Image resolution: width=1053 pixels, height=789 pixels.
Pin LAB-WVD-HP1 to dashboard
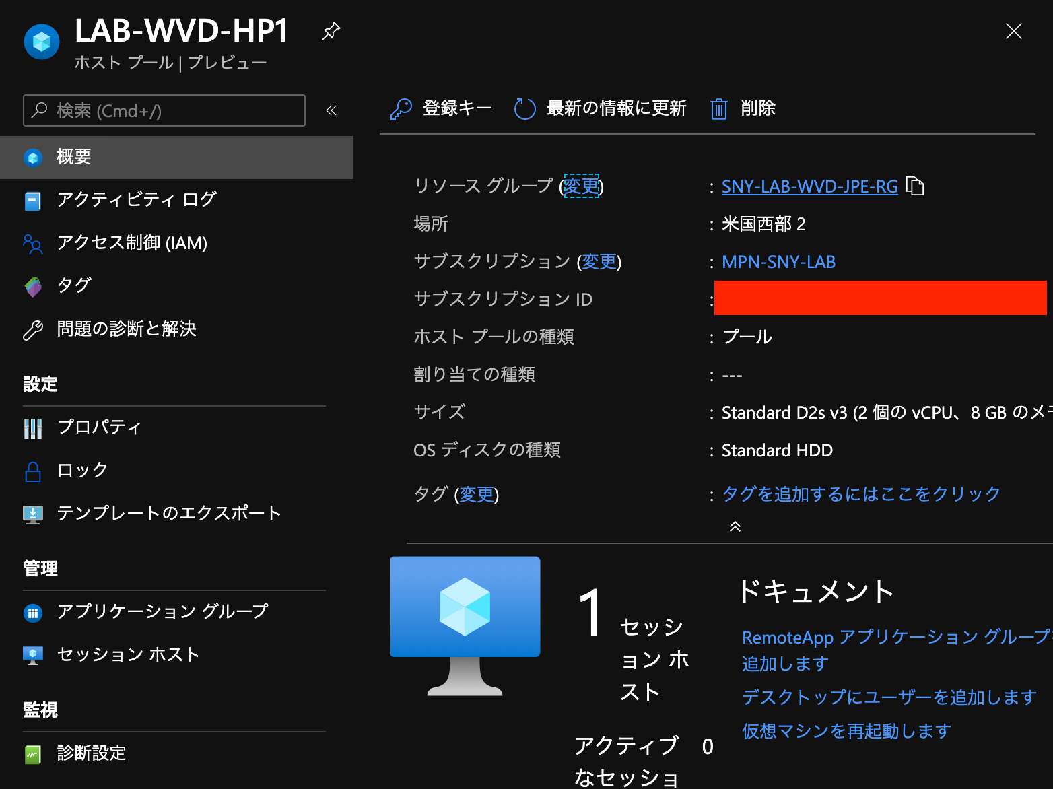(331, 30)
